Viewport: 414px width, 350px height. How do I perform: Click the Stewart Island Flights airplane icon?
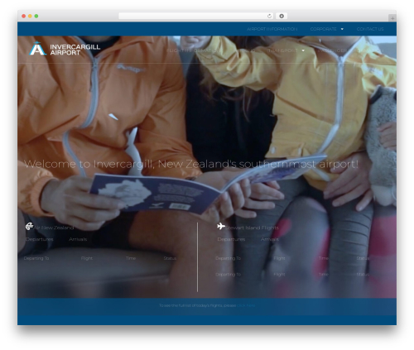pos(221,226)
